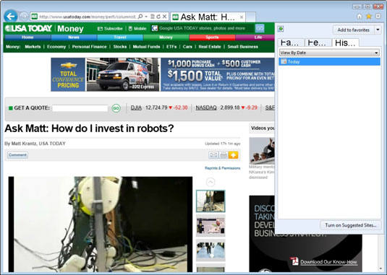Click the search magnifier in address bar

140,17
